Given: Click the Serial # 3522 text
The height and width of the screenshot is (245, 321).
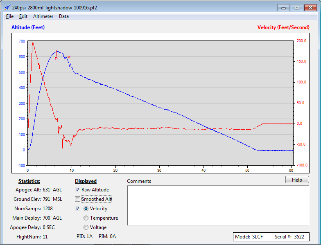Looking at the screenshot, I should [x=289, y=237].
